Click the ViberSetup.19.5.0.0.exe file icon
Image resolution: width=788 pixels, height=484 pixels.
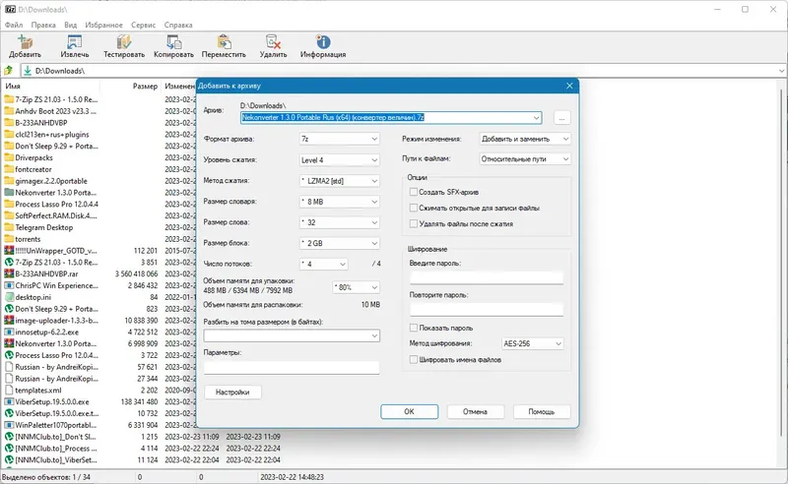9,401
